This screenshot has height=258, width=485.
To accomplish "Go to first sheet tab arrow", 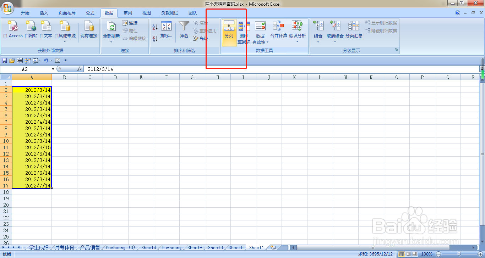I will coord(4,247).
